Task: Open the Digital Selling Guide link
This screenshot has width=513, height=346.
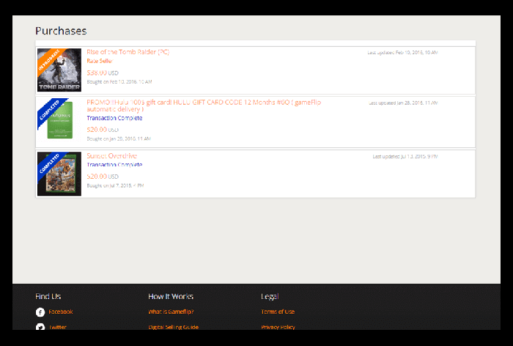Action: click(x=173, y=327)
